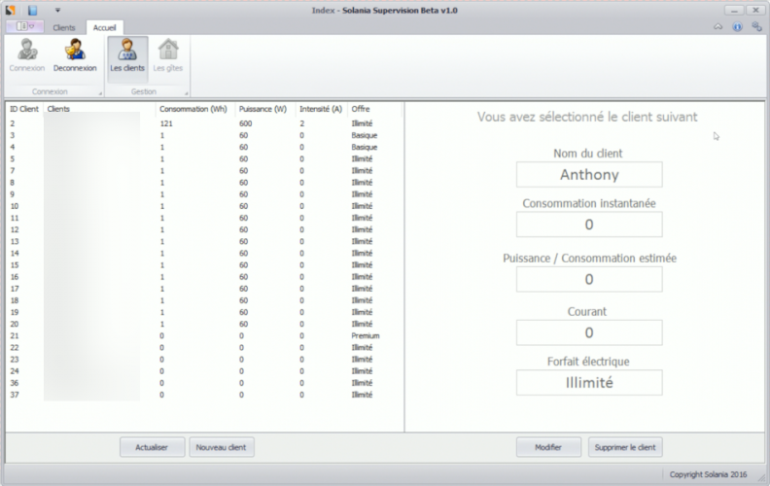Image resolution: width=770 pixels, height=486 pixels.
Task: Select the Accueil ribbon tab
Action: point(104,28)
